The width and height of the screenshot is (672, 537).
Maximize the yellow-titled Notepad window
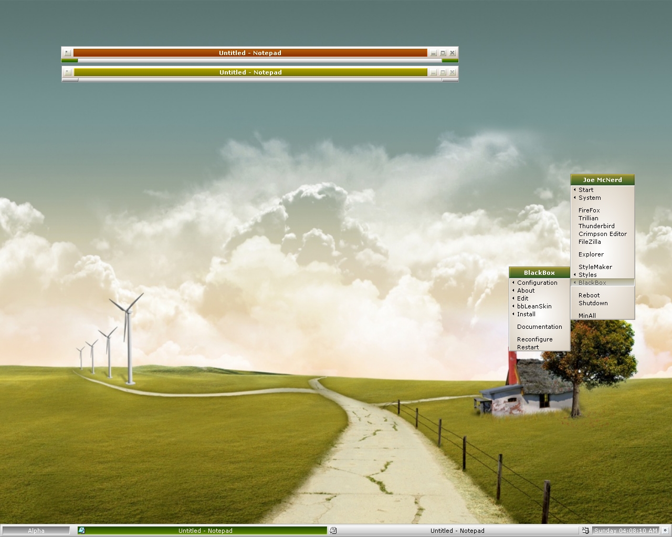tap(443, 72)
